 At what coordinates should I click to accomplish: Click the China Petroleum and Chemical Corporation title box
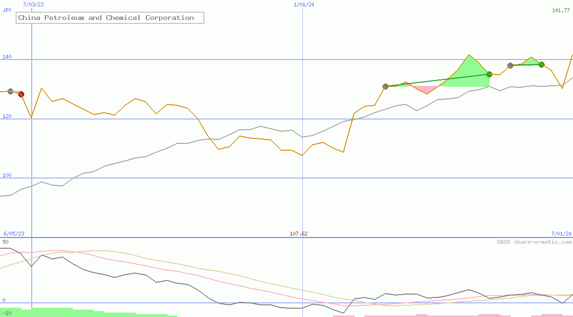pos(110,18)
